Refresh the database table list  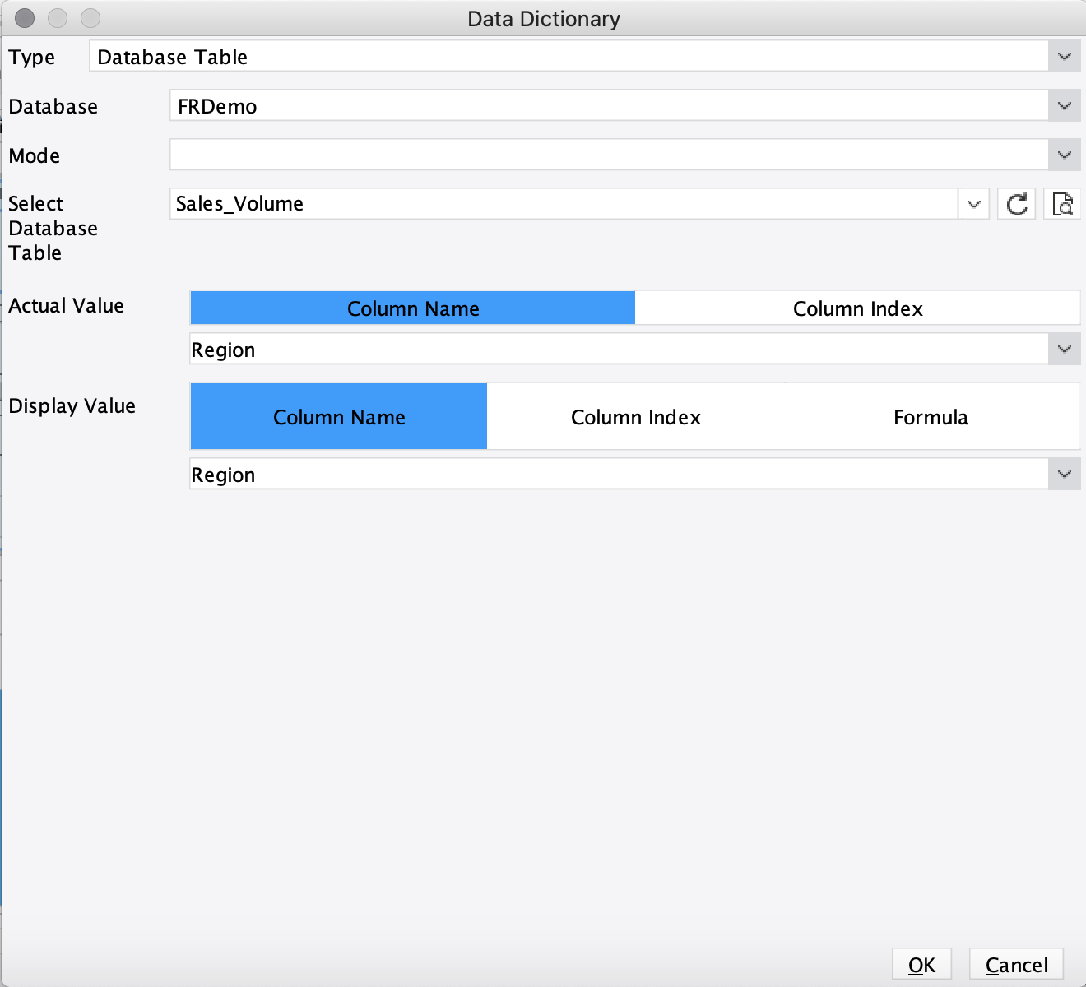click(x=1017, y=204)
